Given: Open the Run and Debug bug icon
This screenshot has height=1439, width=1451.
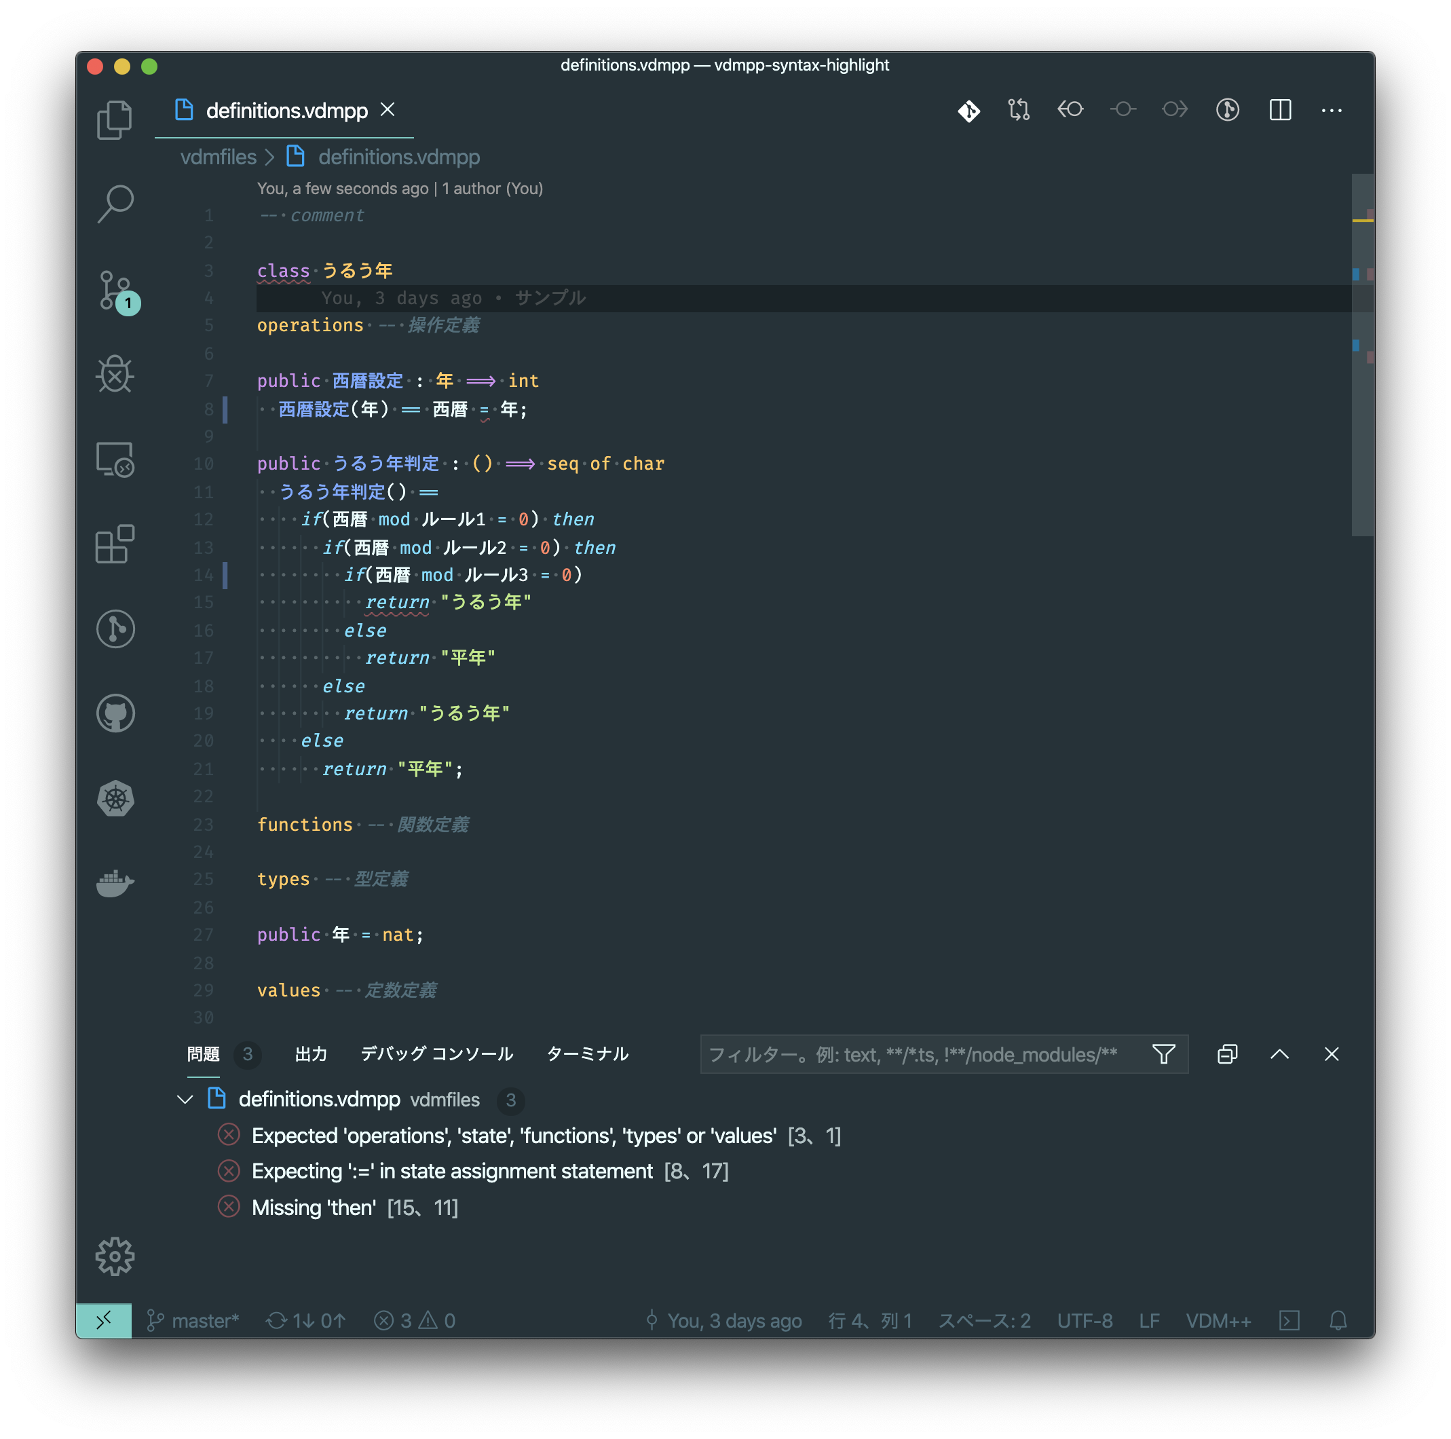Looking at the screenshot, I should point(114,374).
